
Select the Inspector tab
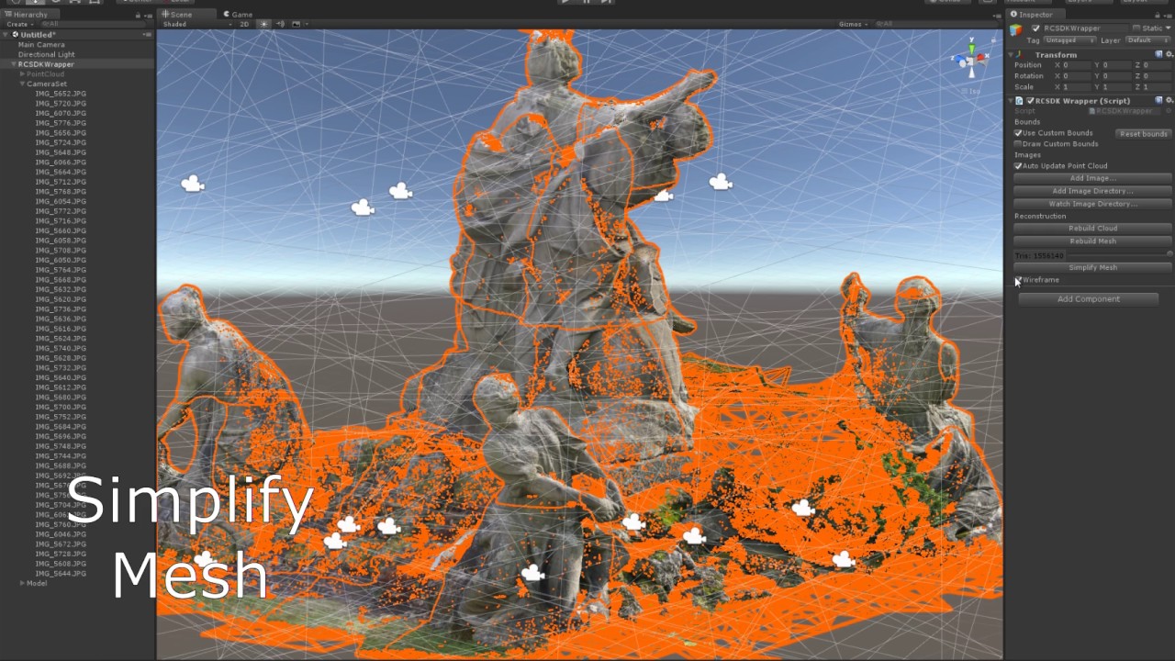(1035, 15)
